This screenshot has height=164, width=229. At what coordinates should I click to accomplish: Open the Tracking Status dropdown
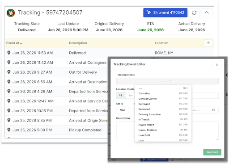click(167, 81)
